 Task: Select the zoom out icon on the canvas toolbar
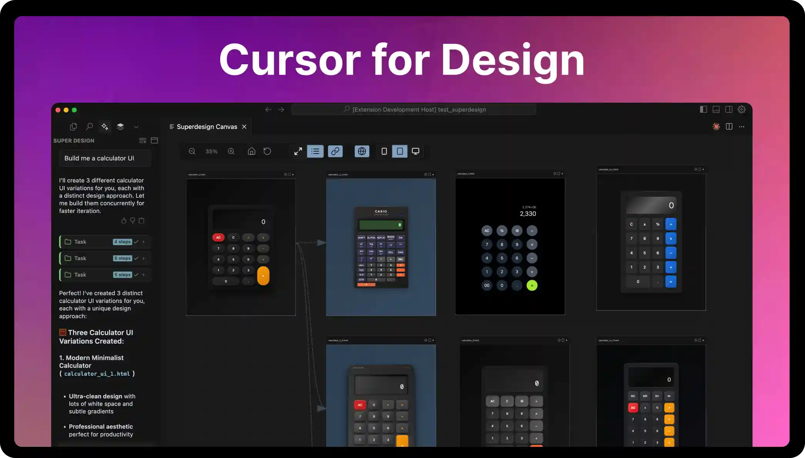(x=192, y=151)
